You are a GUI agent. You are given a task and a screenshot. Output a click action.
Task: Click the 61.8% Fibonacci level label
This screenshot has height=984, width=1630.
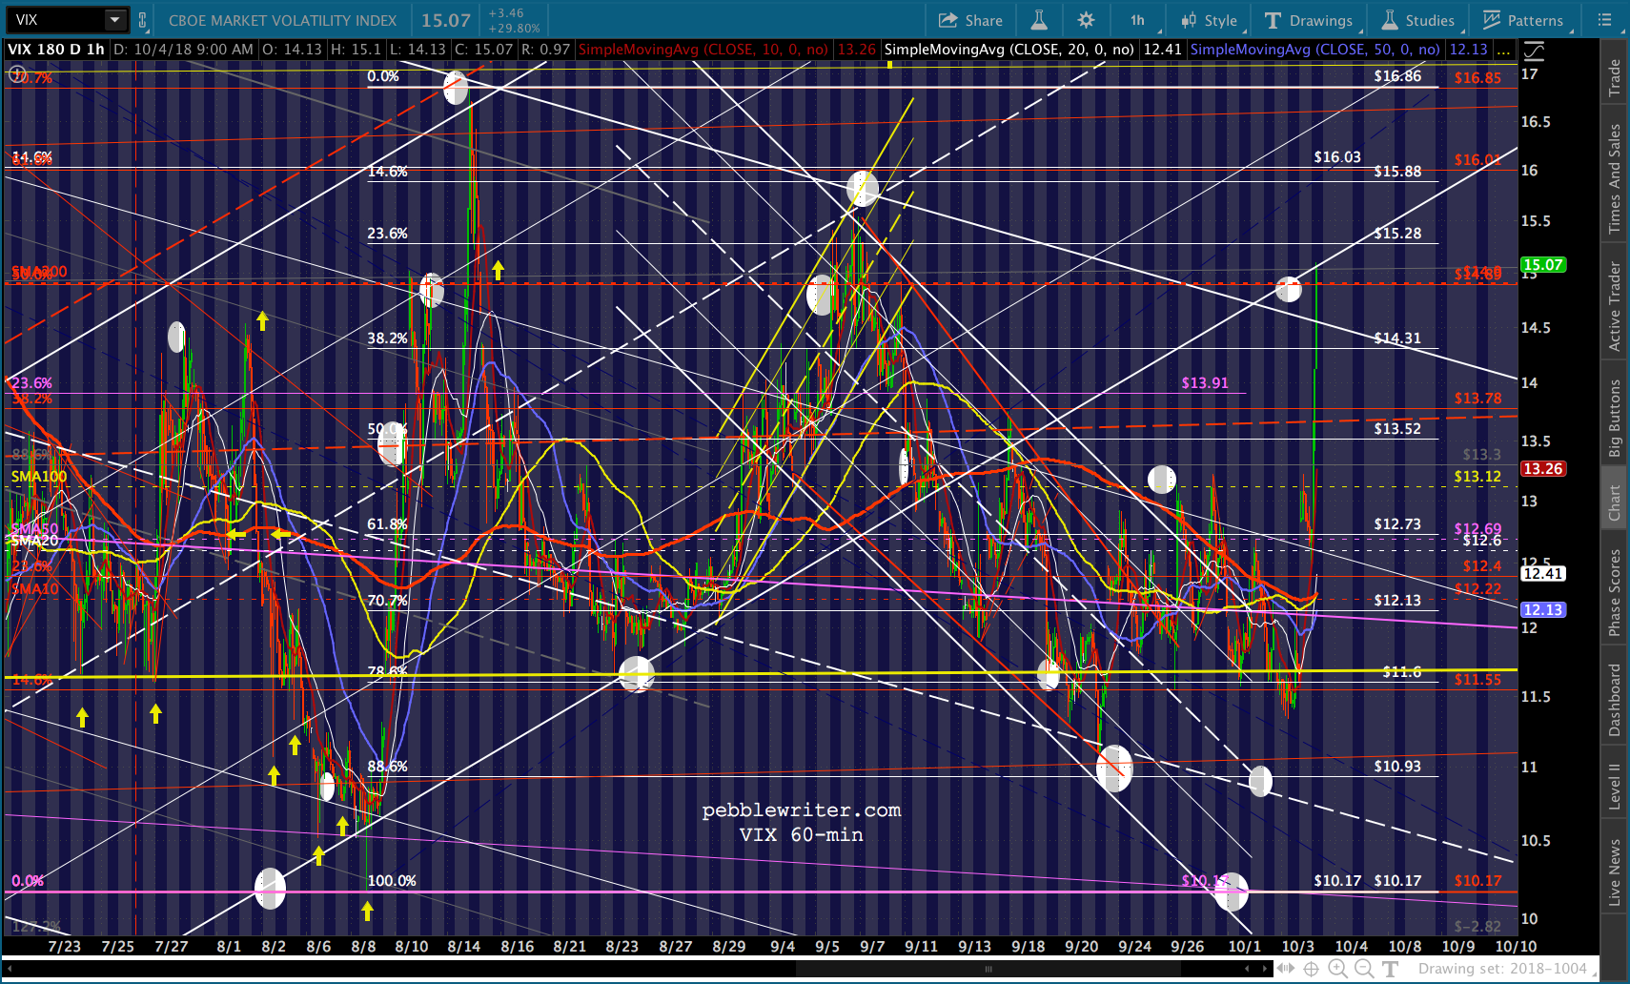coord(387,524)
